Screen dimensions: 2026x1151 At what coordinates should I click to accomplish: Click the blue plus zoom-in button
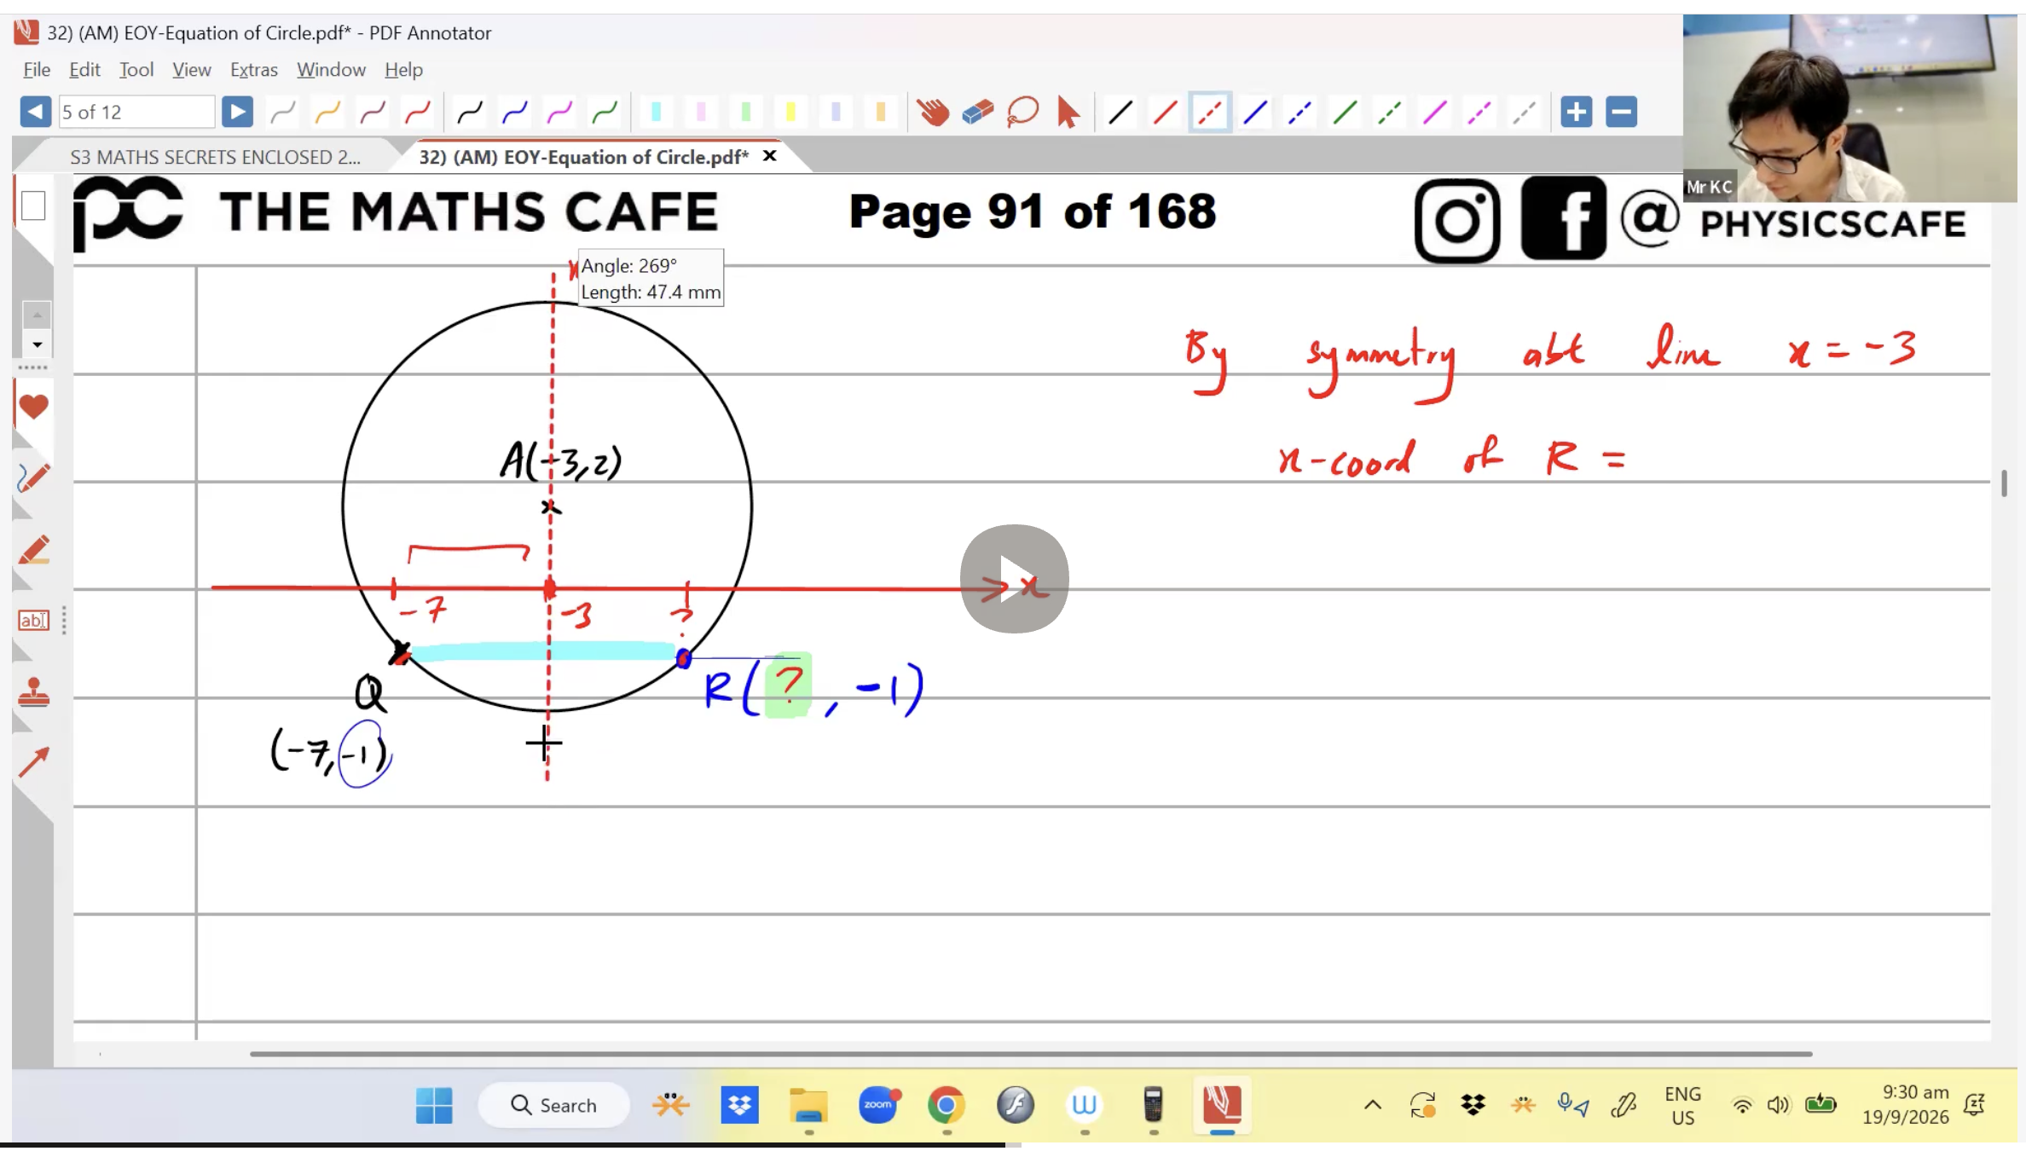[x=1576, y=112]
